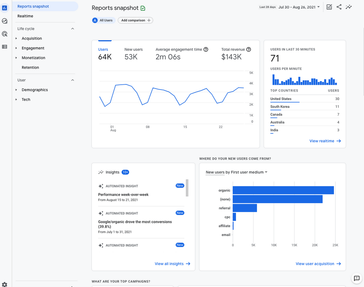Click help icon beside Average engagement time
This screenshot has height=287, width=364.
point(206,49)
